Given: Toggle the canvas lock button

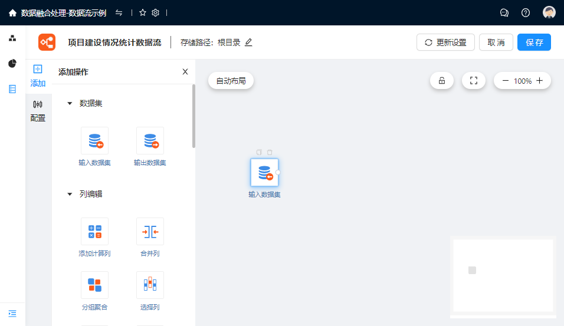Looking at the screenshot, I should point(442,81).
